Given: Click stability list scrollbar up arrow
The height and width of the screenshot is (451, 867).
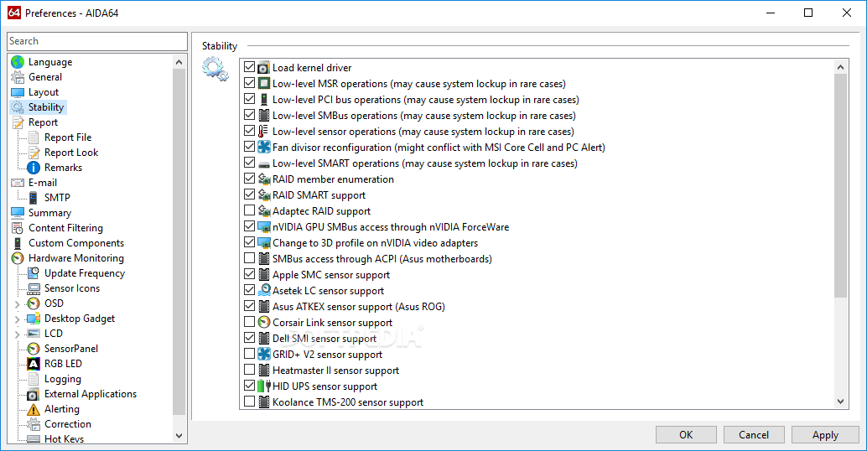Looking at the screenshot, I should coord(840,67).
